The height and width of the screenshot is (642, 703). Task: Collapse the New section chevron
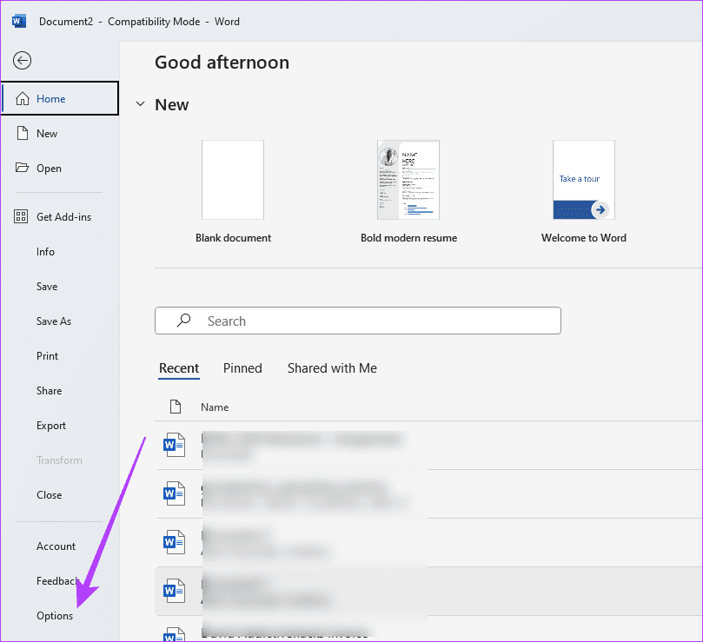point(140,104)
